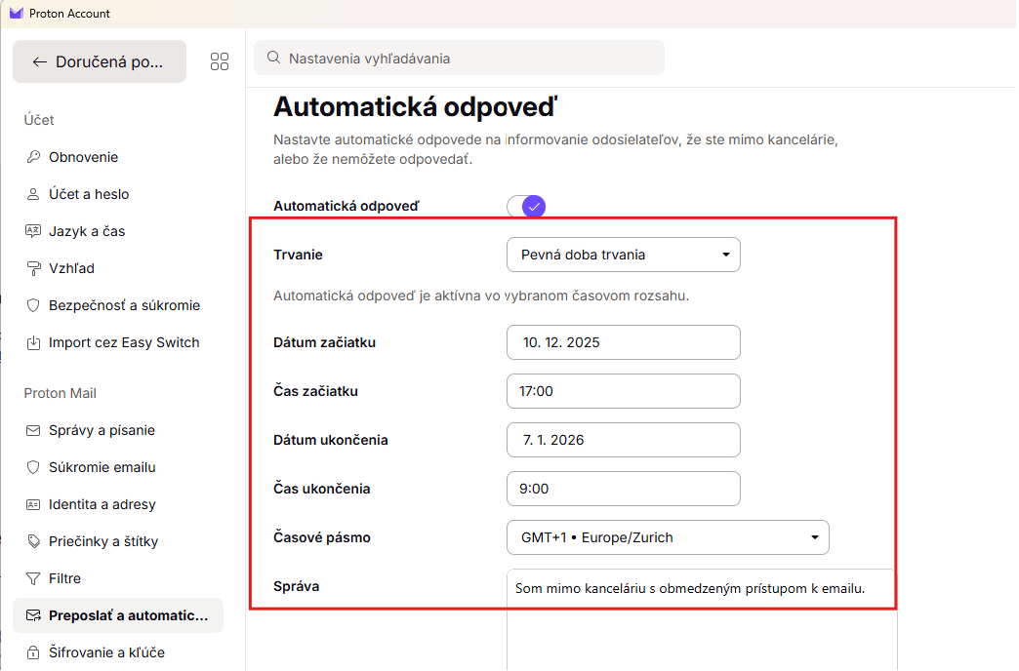Screen dimensions: 1019x671
Task: Click the Dátum začiatku date field
Action: coord(623,342)
